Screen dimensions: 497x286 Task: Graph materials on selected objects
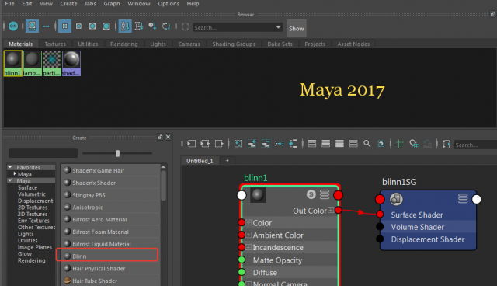(x=293, y=144)
